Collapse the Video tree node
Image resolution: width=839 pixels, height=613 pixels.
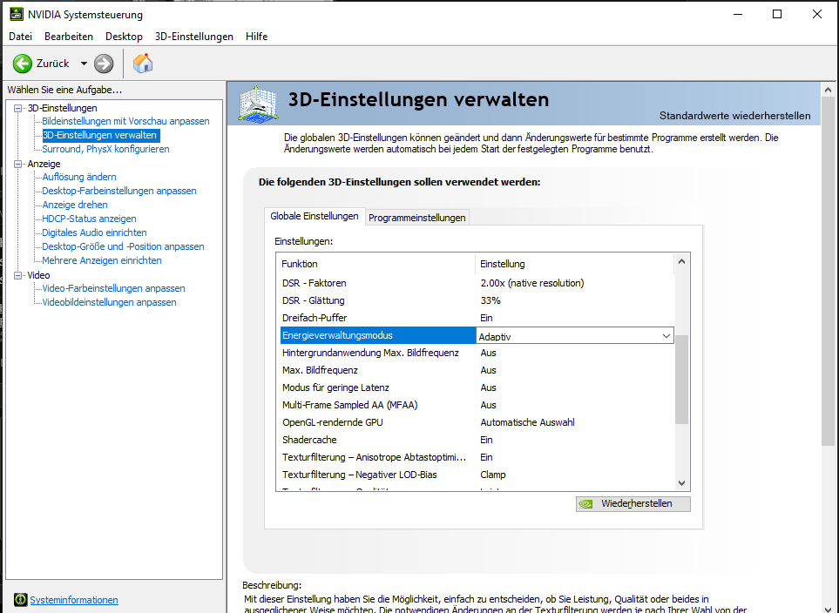coord(17,275)
